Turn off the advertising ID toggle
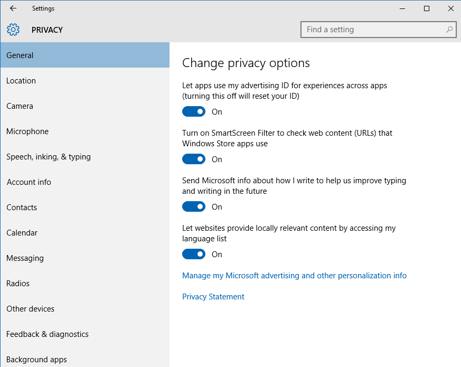This screenshot has width=461, height=367. pyautogui.click(x=194, y=112)
